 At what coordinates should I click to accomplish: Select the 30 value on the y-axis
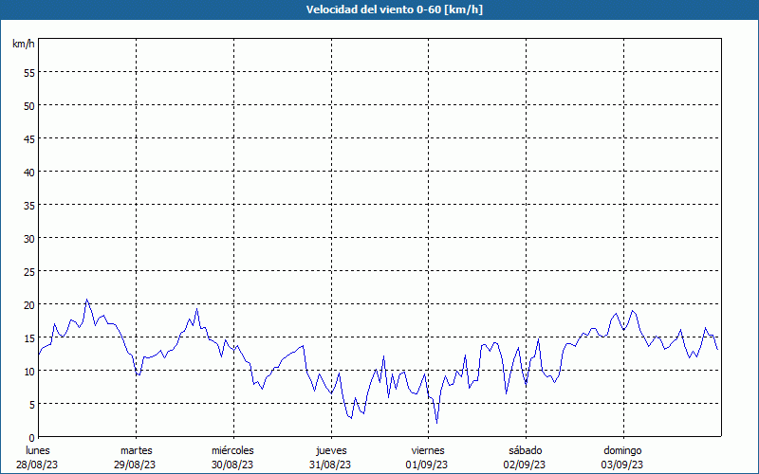(29, 239)
